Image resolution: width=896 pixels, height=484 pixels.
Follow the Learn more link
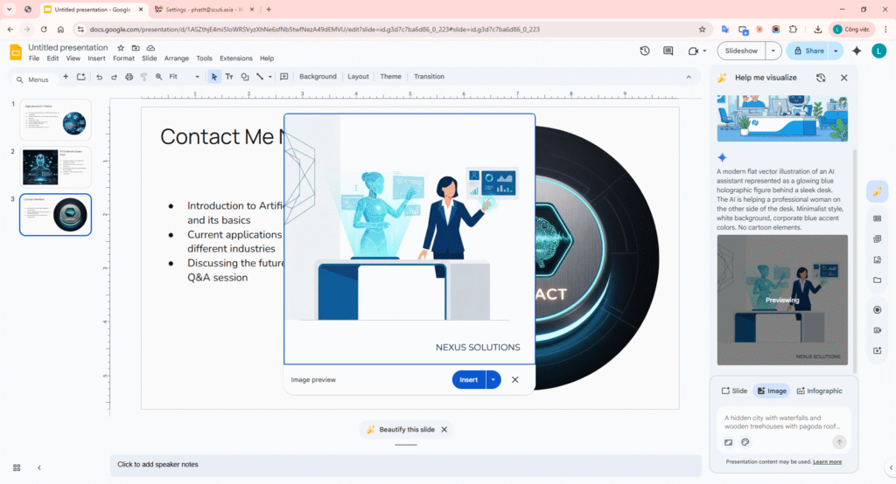[x=827, y=461]
